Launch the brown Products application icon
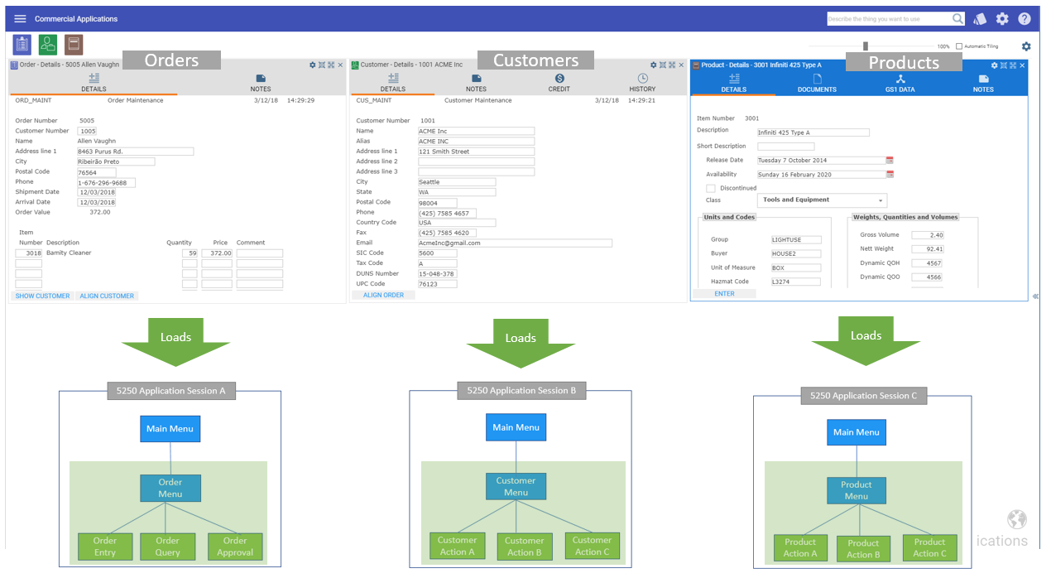The image size is (1051, 578). pyautogui.click(x=74, y=45)
